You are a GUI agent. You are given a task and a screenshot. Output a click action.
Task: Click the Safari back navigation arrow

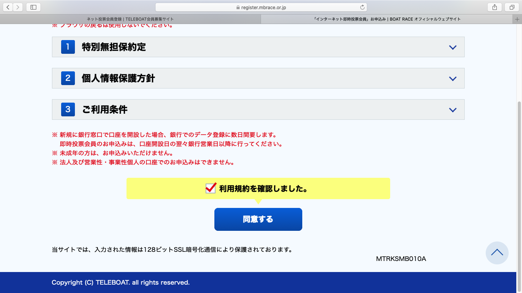click(x=8, y=7)
